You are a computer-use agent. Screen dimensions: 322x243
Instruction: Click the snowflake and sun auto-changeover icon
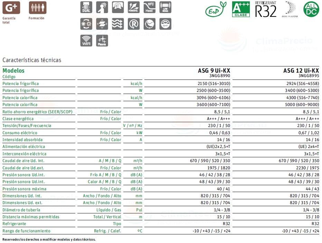pyautogui.click(x=86, y=24)
